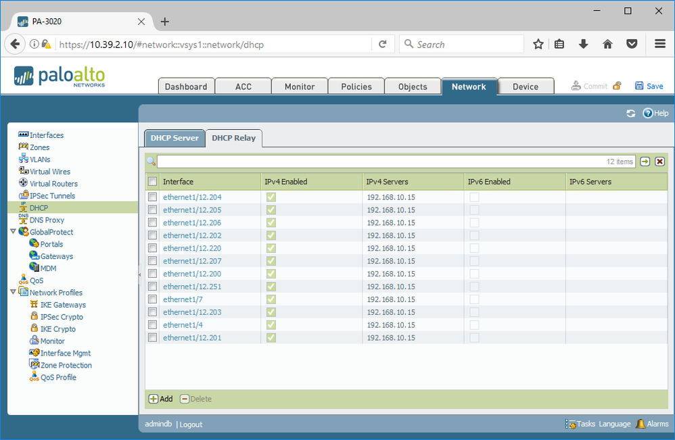Click the Save icon in top bar

[639, 86]
